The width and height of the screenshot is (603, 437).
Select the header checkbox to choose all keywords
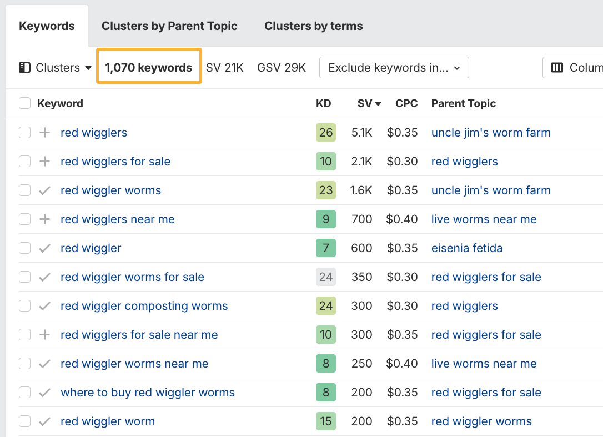pyautogui.click(x=24, y=103)
